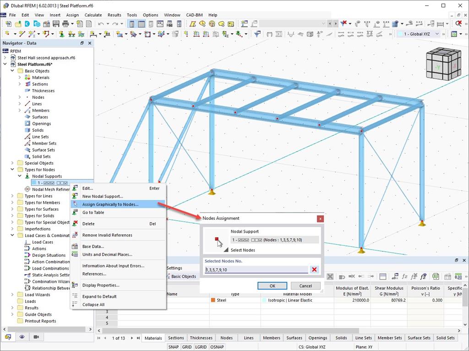Expand the Load Wizards folder
469x351 pixels.
[12, 295]
